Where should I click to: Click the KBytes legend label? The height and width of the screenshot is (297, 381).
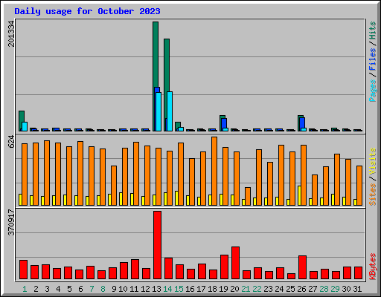[x=372, y=267]
